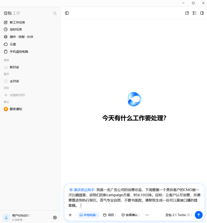Click the search magnifier icon in sidebar
The image size is (207, 223).
point(55,13)
